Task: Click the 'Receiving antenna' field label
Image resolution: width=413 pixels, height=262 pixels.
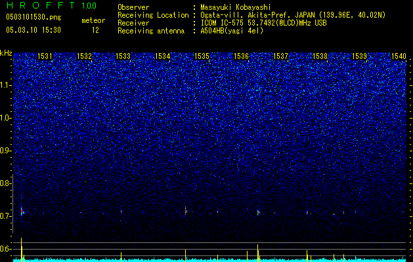Action: [151, 31]
